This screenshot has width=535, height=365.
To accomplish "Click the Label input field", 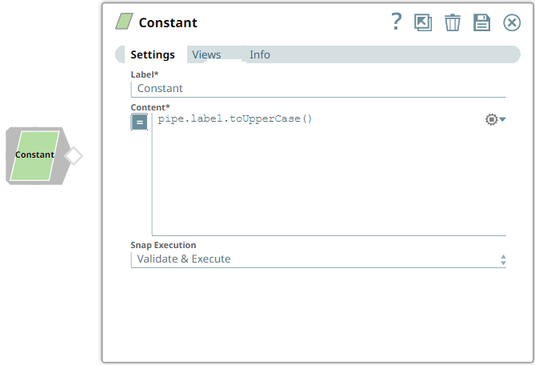I will tap(317, 89).
